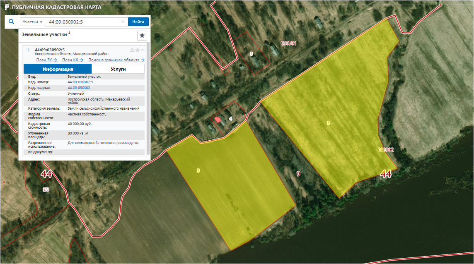
Task: Click the warning triangle icon on result 1
Action: tap(132, 50)
